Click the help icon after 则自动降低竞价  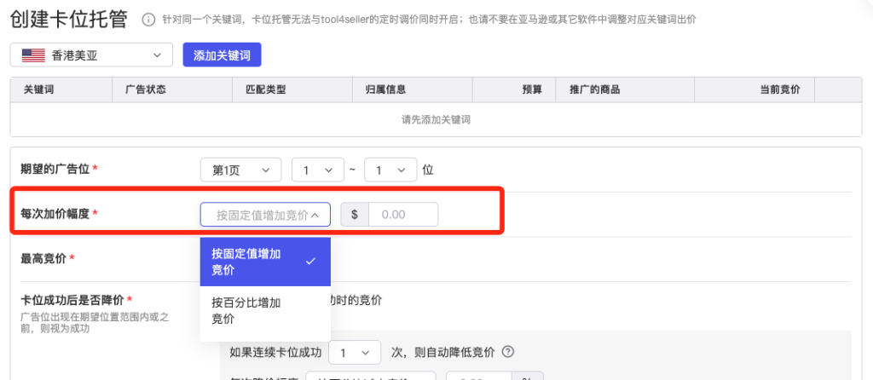(x=507, y=352)
